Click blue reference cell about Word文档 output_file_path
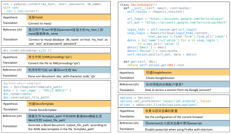 [x=69, y=118]
